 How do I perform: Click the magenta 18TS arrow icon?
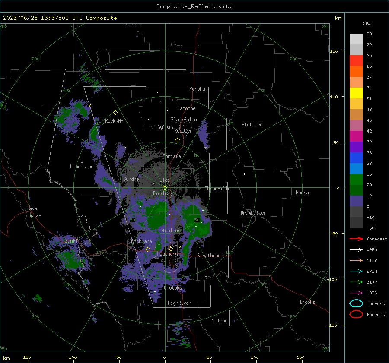pos(356,293)
